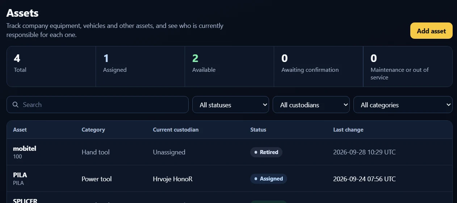The height and width of the screenshot is (203, 457).
Task: Select the Available stat card
Action: click(230, 66)
